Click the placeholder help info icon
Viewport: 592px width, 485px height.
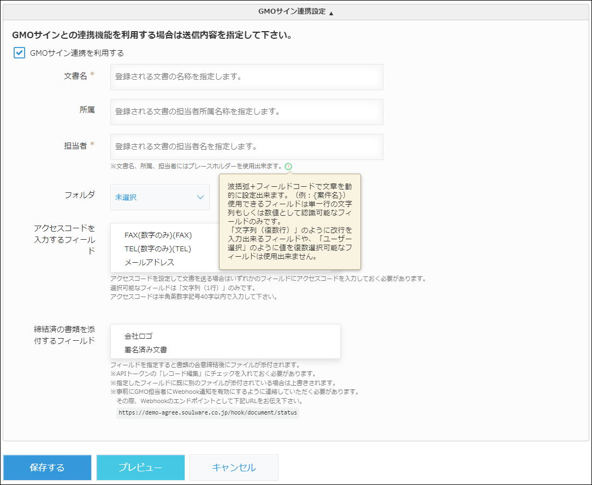coord(288,166)
